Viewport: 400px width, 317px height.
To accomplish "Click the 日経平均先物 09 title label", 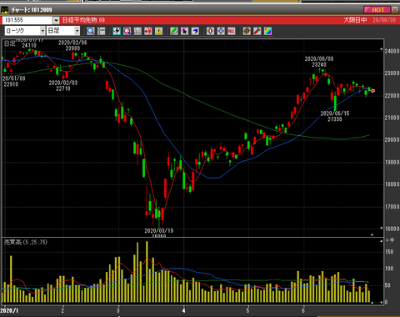I will [83, 20].
